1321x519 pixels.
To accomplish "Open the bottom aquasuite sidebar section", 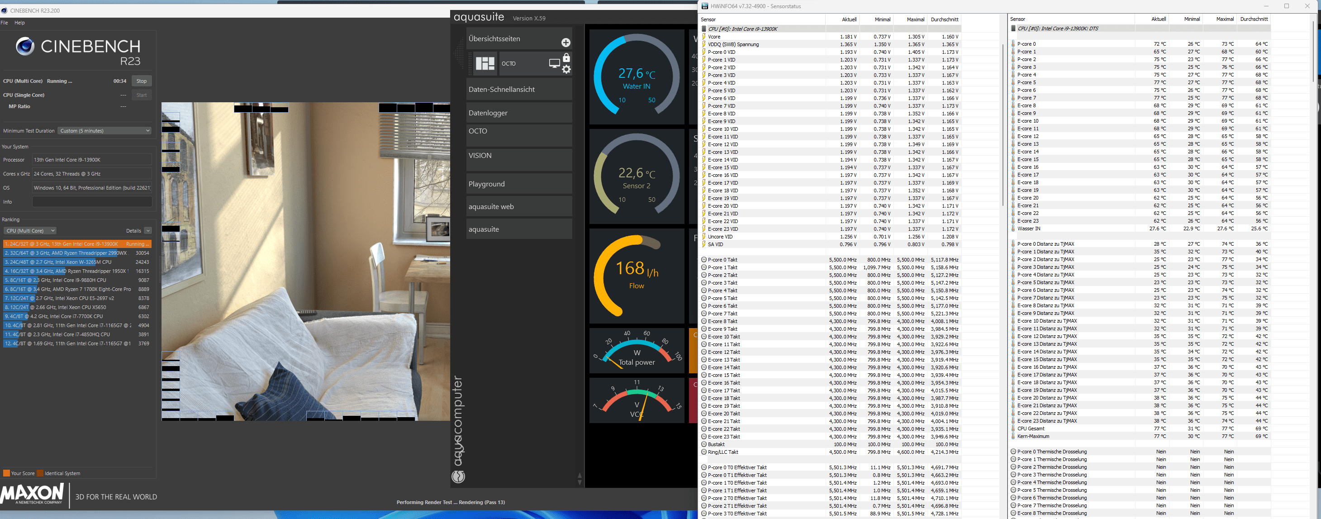I will coord(519,229).
